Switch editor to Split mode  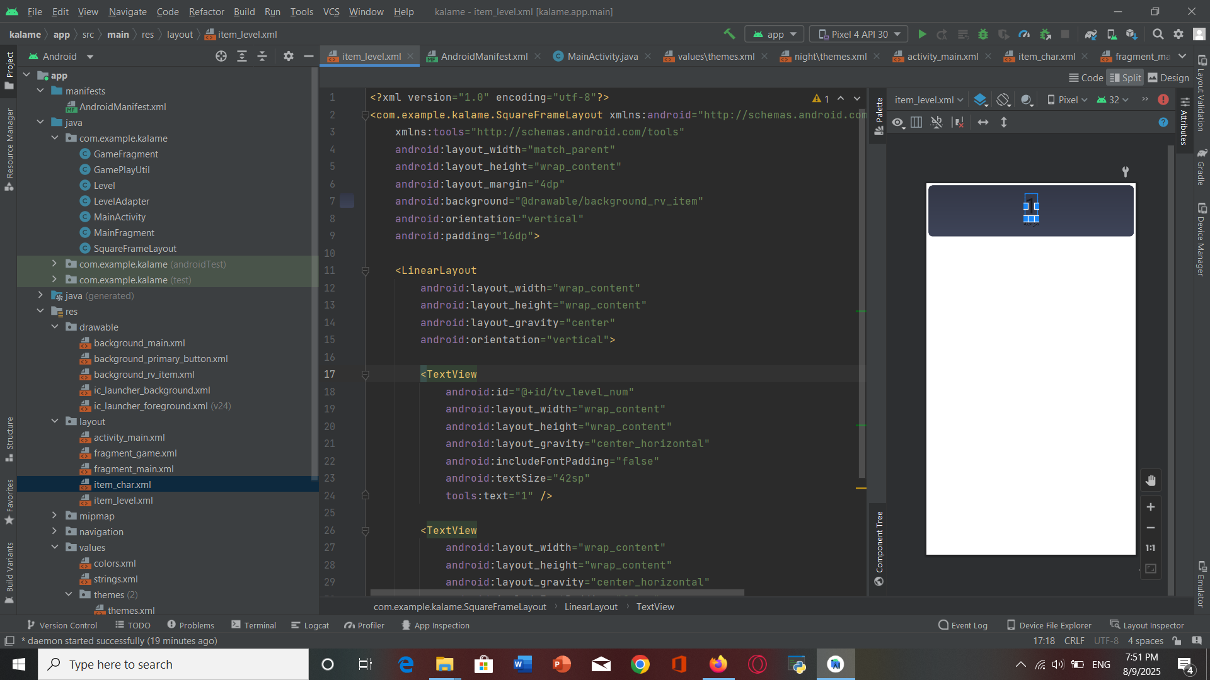tap(1125, 77)
